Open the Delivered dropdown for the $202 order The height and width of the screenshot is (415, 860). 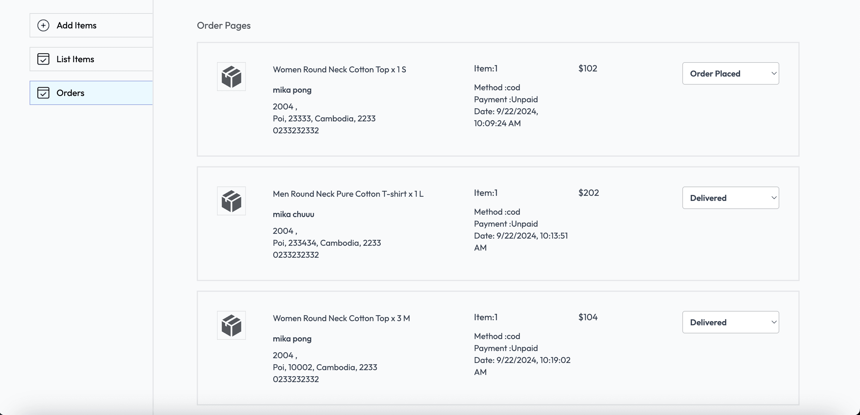point(731,198)
